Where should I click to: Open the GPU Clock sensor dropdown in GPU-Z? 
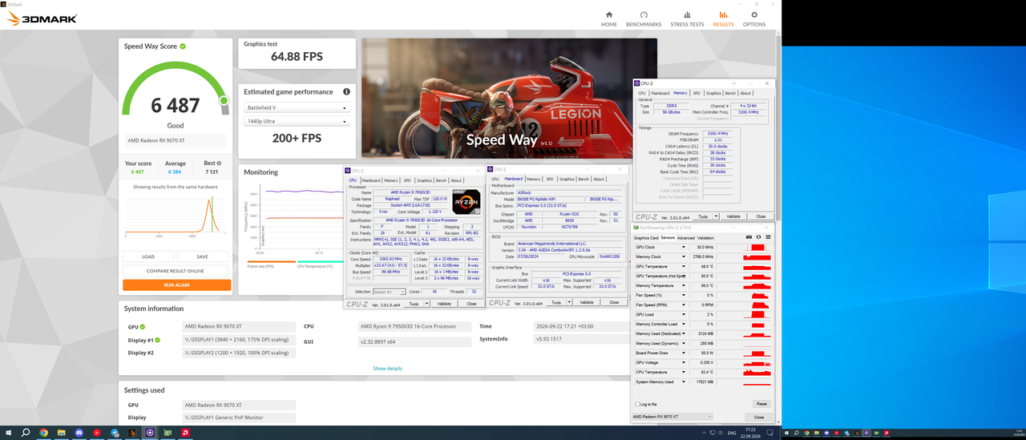click(684, 247)
